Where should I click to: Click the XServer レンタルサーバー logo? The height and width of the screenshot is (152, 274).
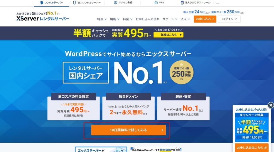(43, 18)
